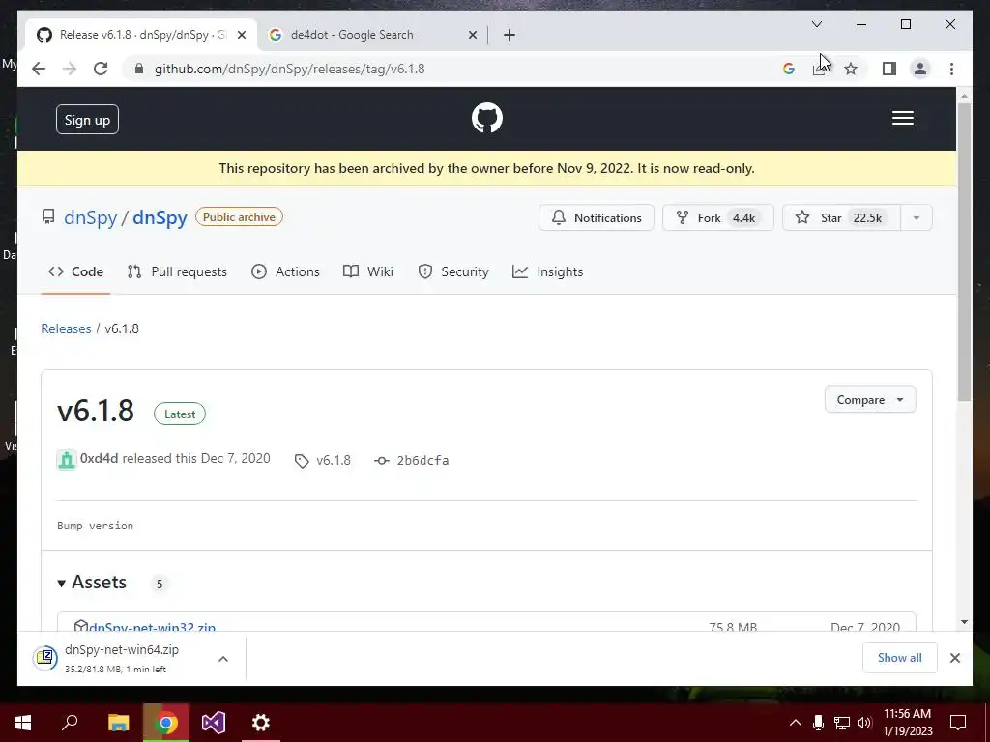Open Visual Studio from taskbar
This screenshot has height=742, width=990.
(214, 723)
